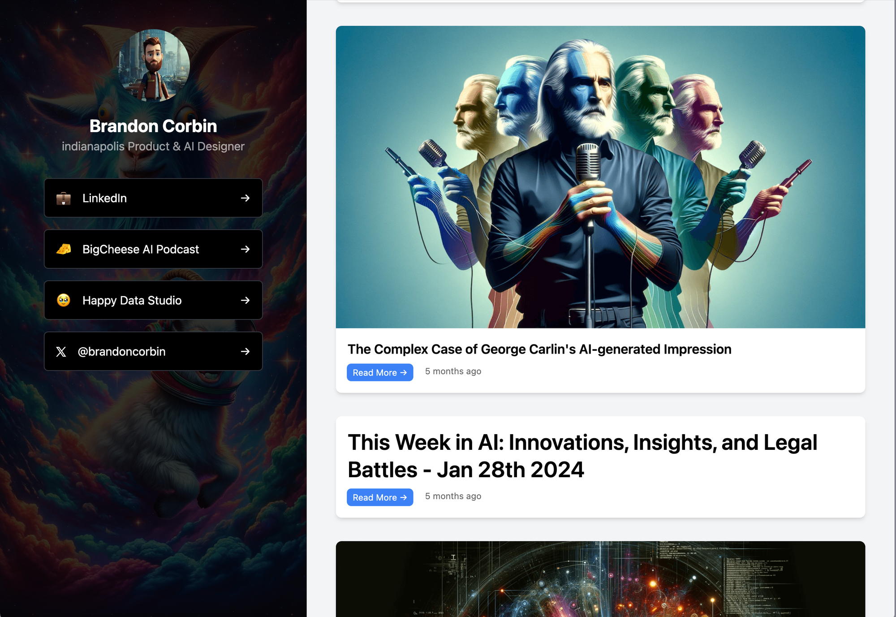Click the briefcase icon beside LinkedIn
This screenshot has width=896, height=617.
click(x=64, y=198)
